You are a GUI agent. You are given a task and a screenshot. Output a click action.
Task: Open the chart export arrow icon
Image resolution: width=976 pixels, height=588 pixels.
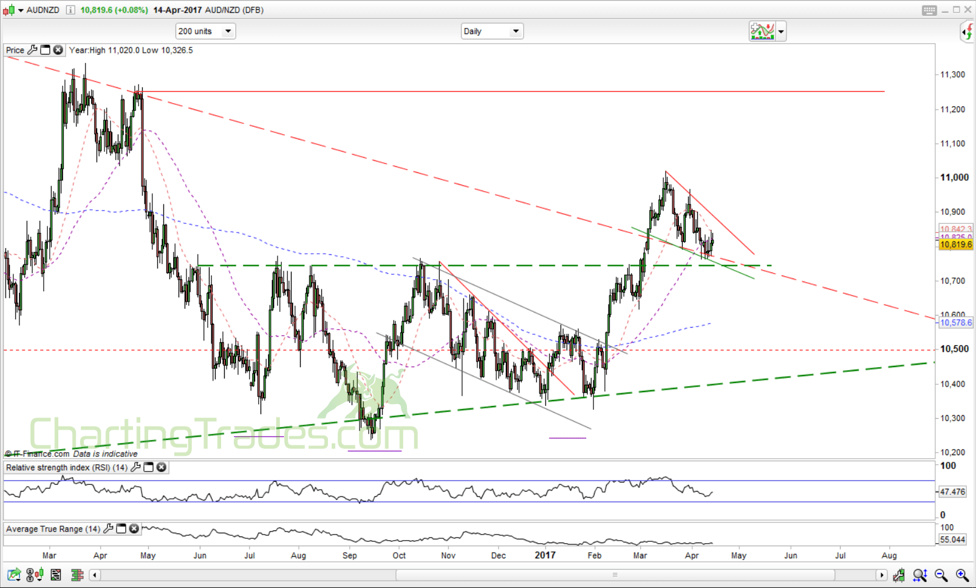tap(13, 575)
